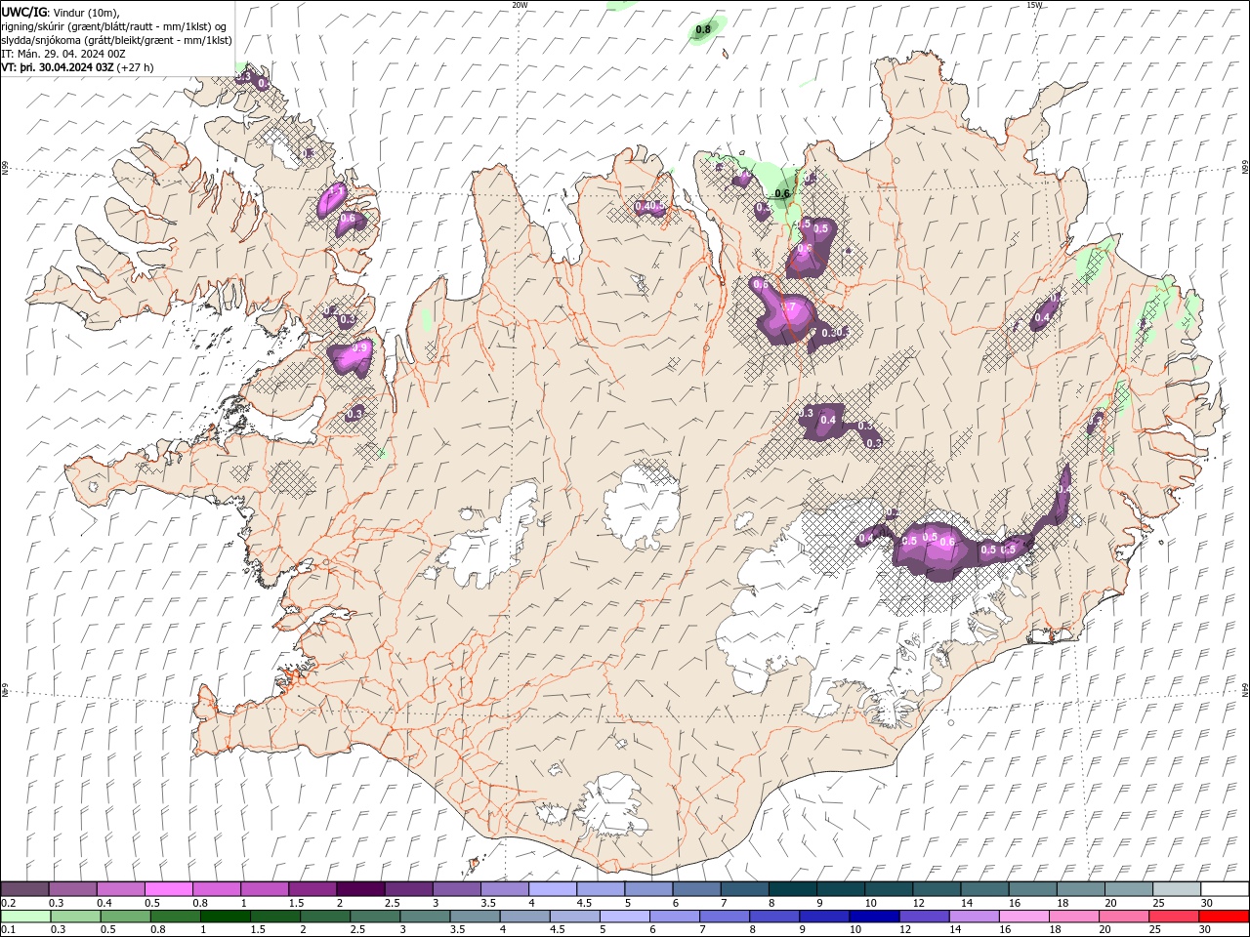Click the bright red 30 rain legend swatch
Image resolution: width=1250 pixels, height=937 pixels.
click(x=1224, y=917)
